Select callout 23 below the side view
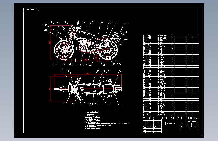This screenshot has width=218, height=141. 90,65
